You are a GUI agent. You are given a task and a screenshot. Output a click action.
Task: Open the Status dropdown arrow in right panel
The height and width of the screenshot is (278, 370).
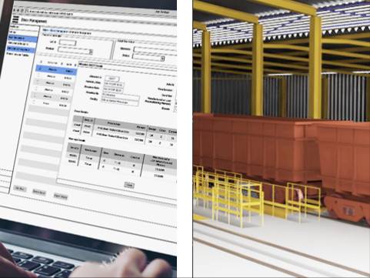tap(162, 59)
